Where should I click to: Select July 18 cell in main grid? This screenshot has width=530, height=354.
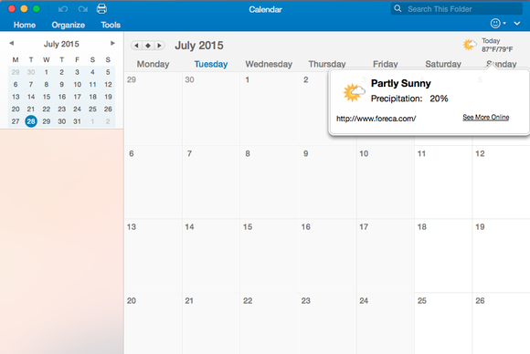443,255
